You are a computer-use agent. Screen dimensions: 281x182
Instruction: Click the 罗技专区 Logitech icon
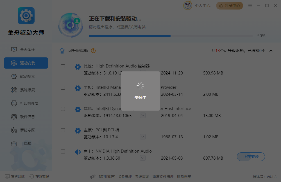(14, 130)
